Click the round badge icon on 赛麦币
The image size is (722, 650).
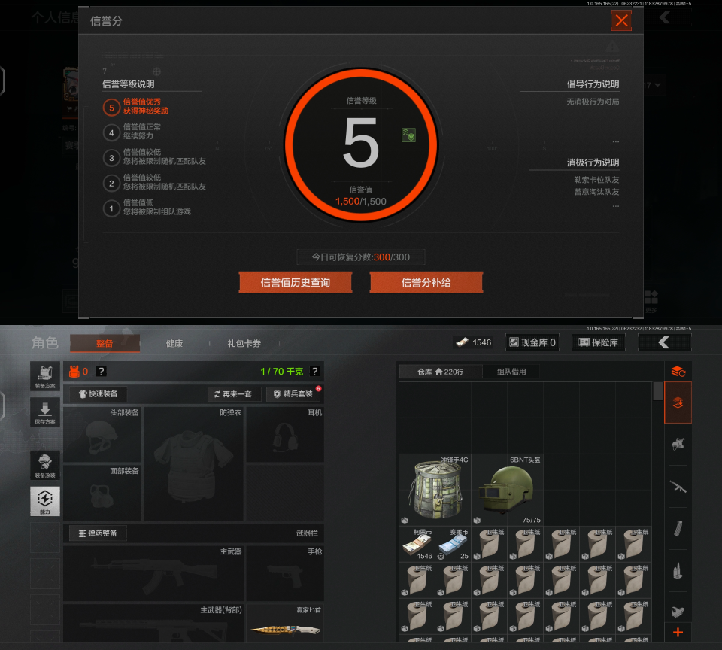click(441, 556)
